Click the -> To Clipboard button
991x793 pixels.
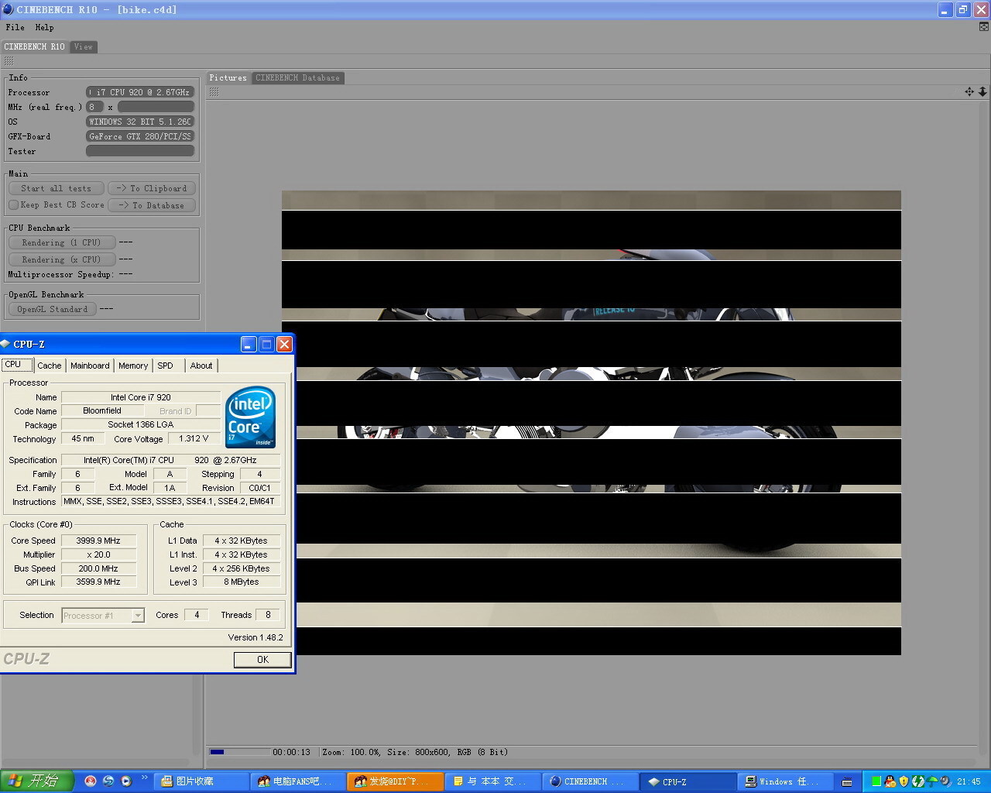click(x=152, y=189)
